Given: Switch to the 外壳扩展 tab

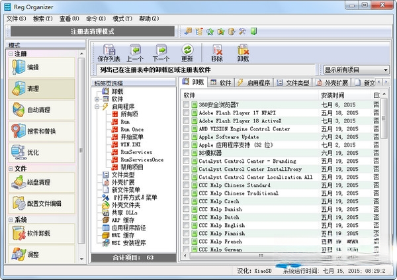Looking at the screenshot, I should pos(332,83).
